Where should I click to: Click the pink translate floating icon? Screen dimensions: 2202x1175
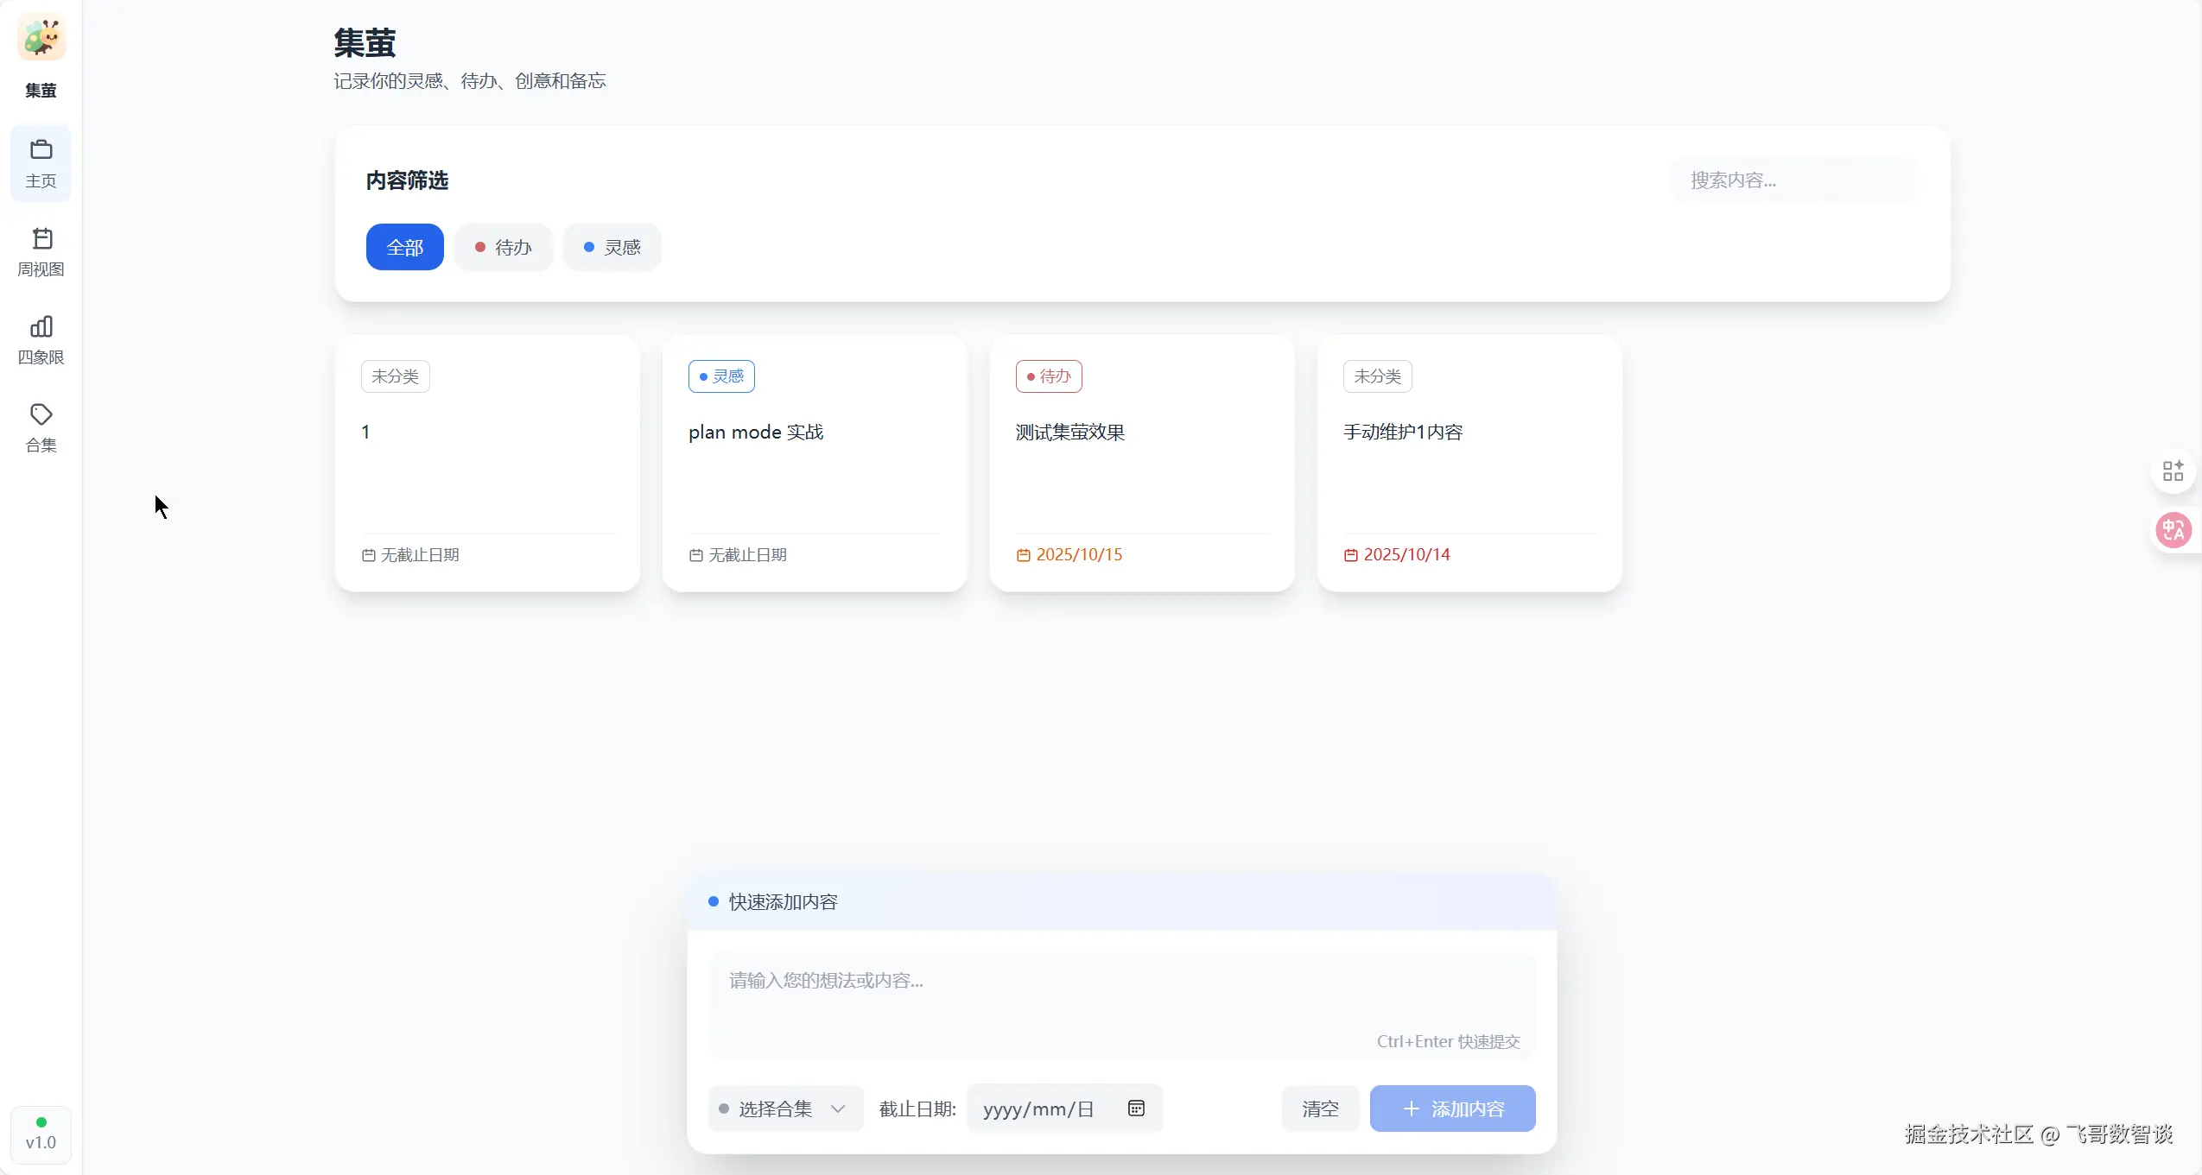pyautogui.click(x=2173, y=530)
